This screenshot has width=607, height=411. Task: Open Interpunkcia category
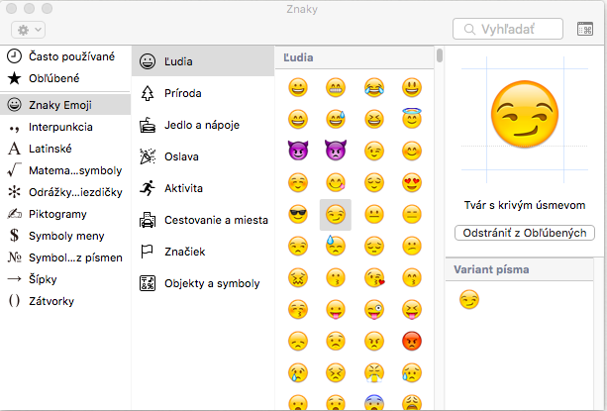coord(65,127)
